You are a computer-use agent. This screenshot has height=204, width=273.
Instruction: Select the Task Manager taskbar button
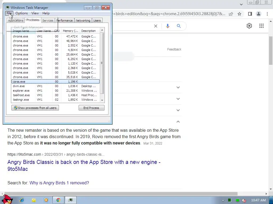pyautogui.click(x=70, y=200)
